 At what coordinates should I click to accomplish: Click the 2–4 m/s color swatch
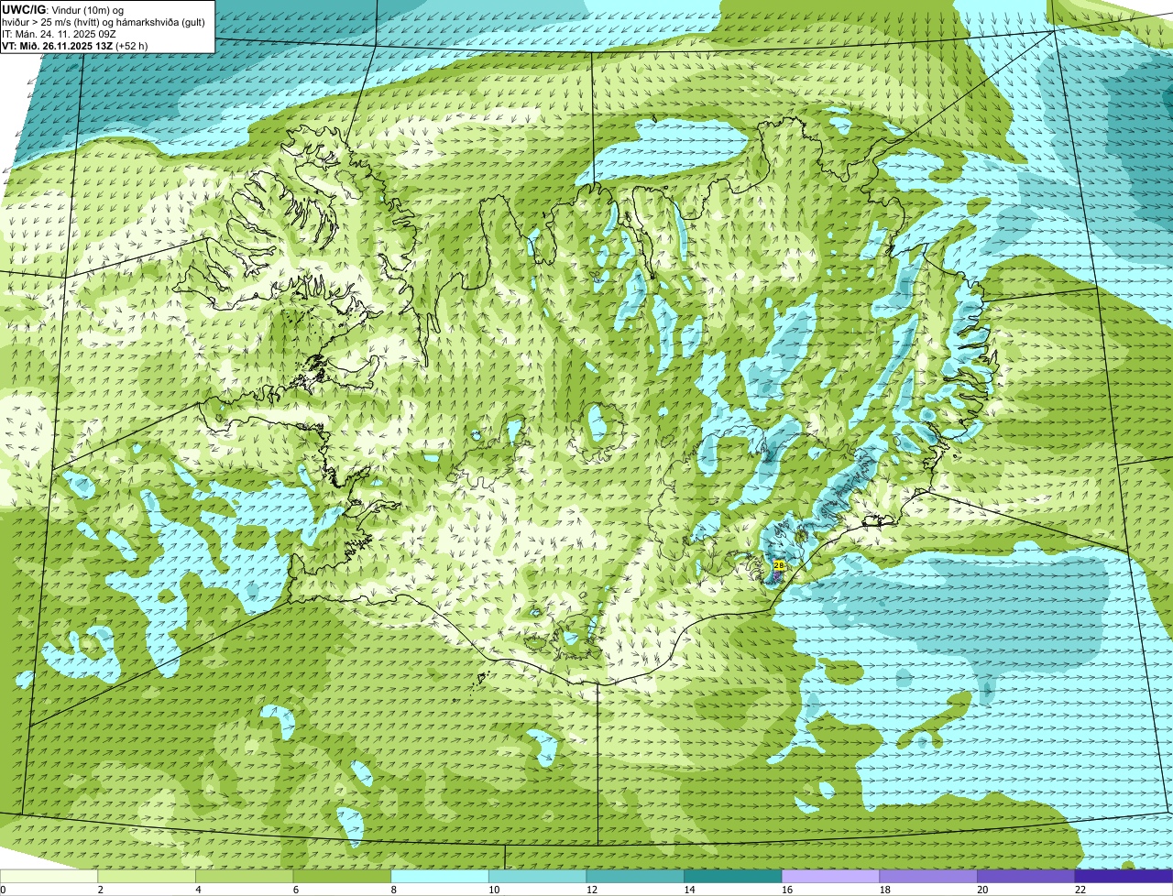[x=147, y=876]
